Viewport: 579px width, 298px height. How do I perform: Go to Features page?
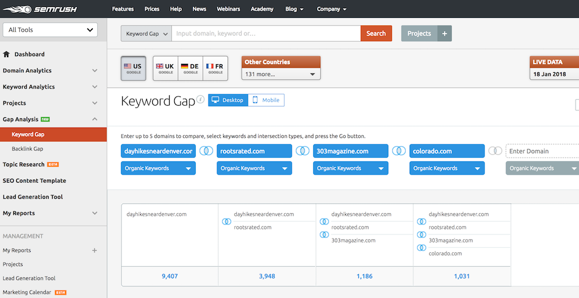(x=123, y=9)
